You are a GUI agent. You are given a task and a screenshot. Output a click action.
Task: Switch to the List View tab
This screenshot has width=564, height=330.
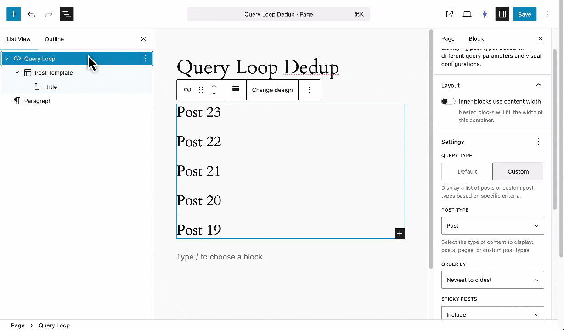click(x=18, y=39)
